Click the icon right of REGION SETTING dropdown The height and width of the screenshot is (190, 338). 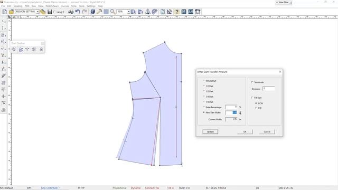(x=43, y=12)
